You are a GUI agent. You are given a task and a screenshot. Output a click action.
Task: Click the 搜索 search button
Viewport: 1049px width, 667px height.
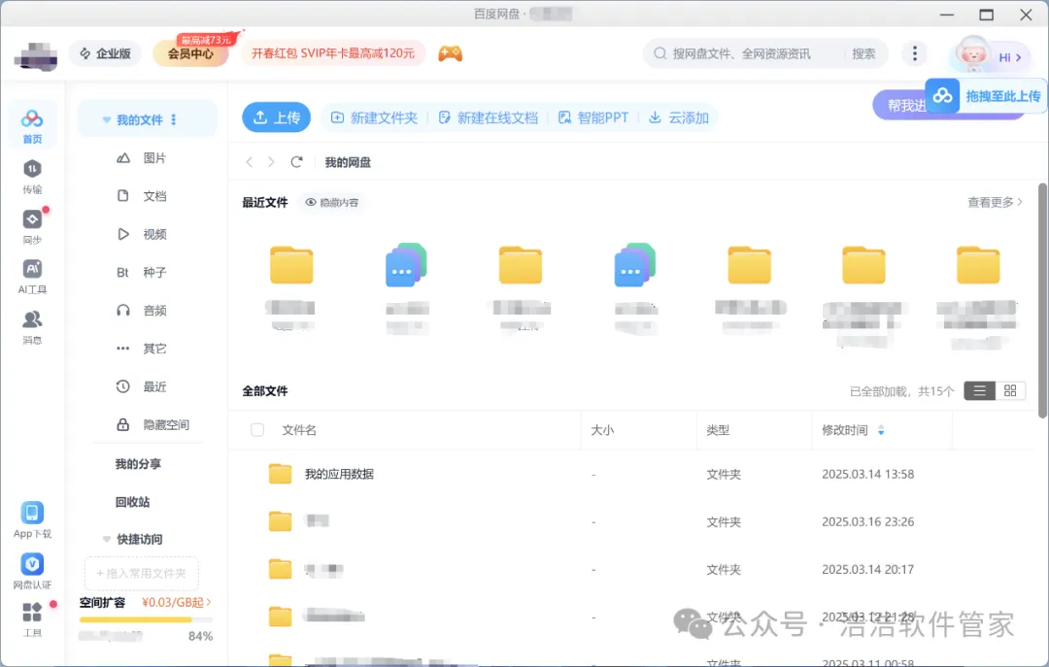[x=863, y=53]
